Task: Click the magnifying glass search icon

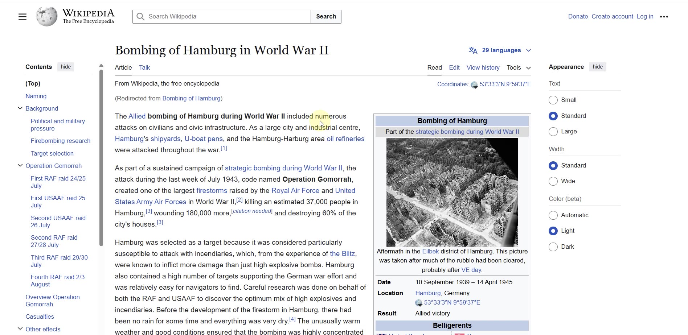Action: coord(140,17)
